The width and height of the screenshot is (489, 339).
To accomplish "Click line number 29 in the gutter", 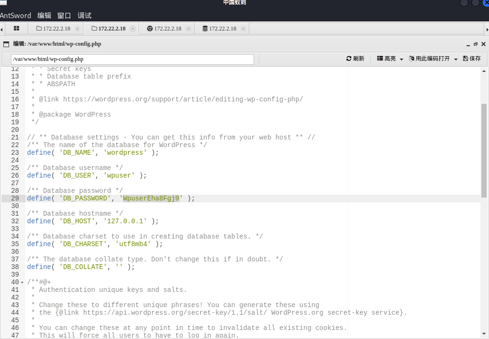I will point(15,198).
